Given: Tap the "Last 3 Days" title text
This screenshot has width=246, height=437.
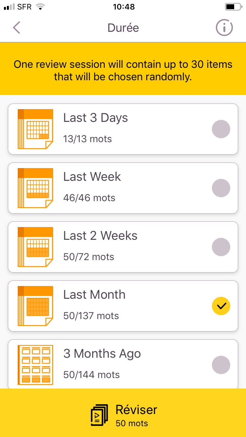Looking at the screenshot, I should pos(95,118).
